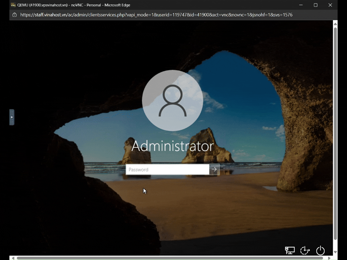This screenshot has width=347, height=260.
Task: Click the Administrator user avatar picture
Action: pos(172,100)
